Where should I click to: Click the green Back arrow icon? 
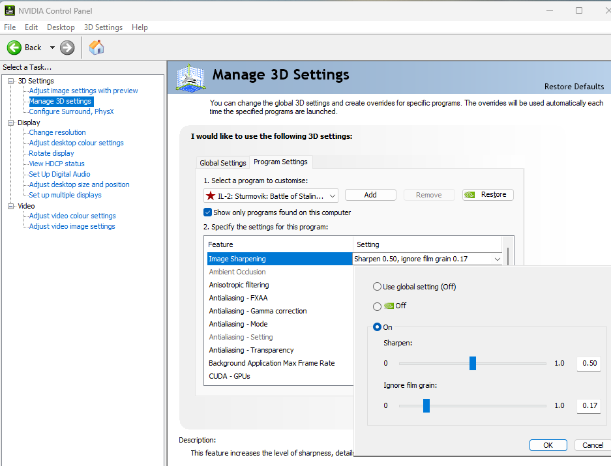(x=14, y=48)
